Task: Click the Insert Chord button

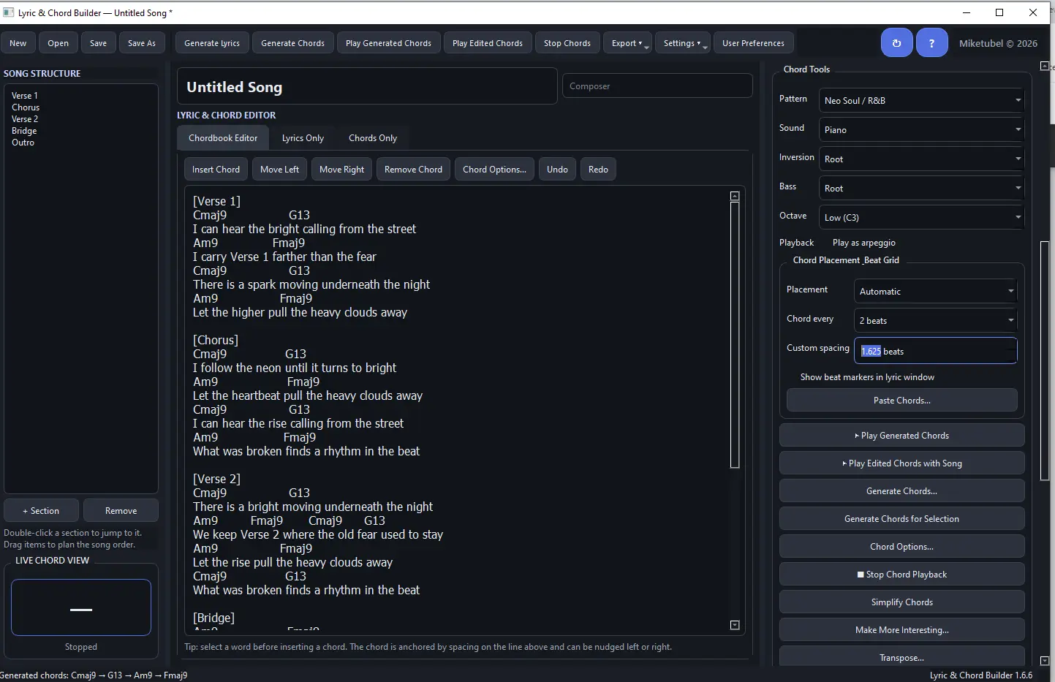Action: tap(216, 170)
